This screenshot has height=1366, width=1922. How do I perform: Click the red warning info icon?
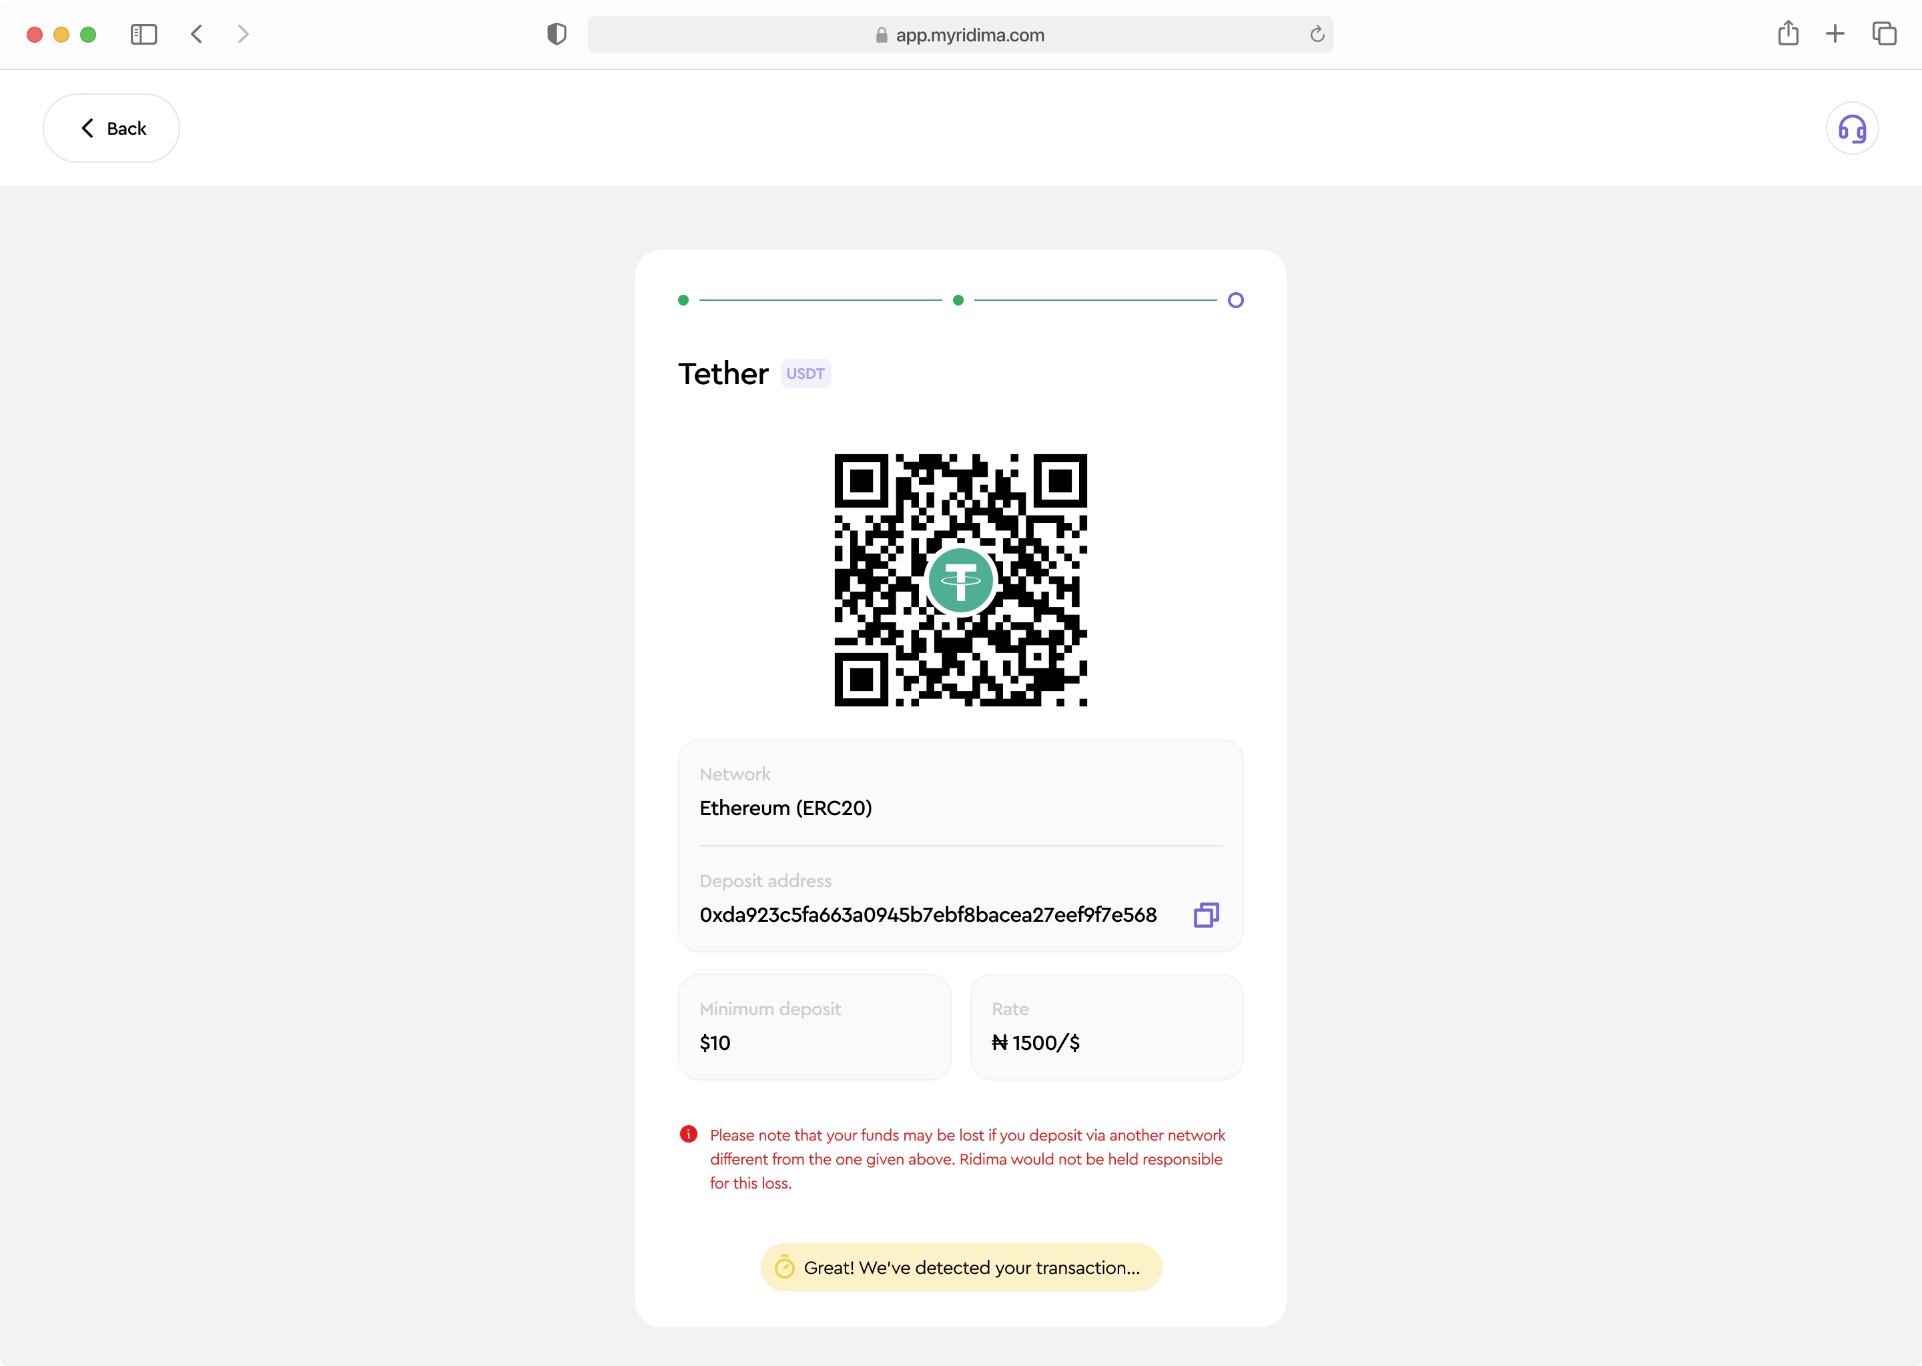coord(688,1135)
